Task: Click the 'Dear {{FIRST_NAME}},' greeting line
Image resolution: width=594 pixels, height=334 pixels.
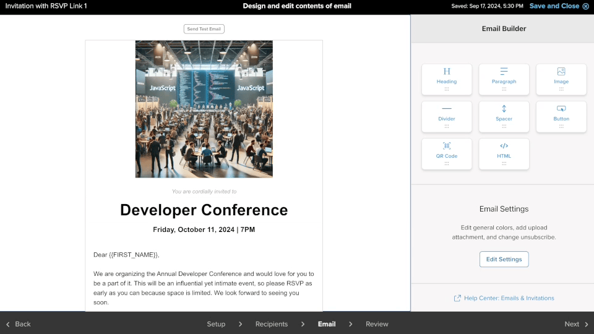Action: [x=126, y=255]
